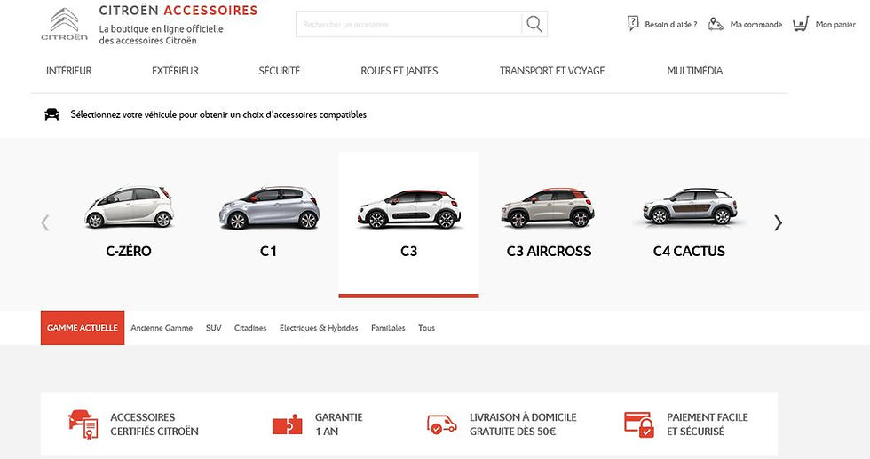Viewport: 870px width, 459px height.
Task: Open the Mon panier link
Action: click(835, 24)
